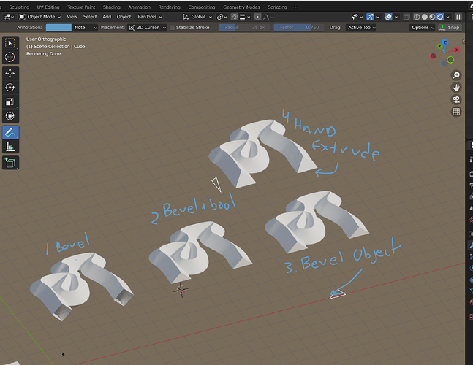Image resolution: width=473 pixels, height=365 pixels.
Task: Enable the Stabilize Stroke checkbox
Action: [173, 28]
